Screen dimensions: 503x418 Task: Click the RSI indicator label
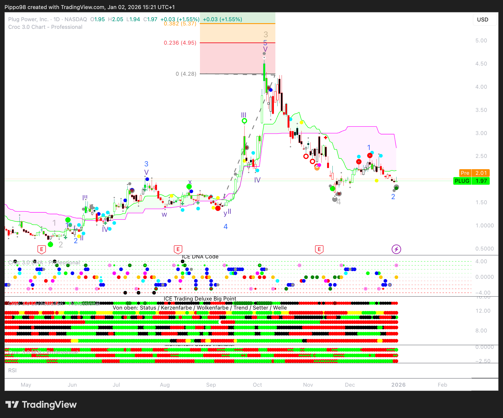[12, 370]
